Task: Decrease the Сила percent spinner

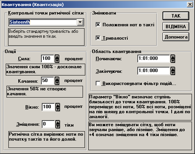Action: 57,61
